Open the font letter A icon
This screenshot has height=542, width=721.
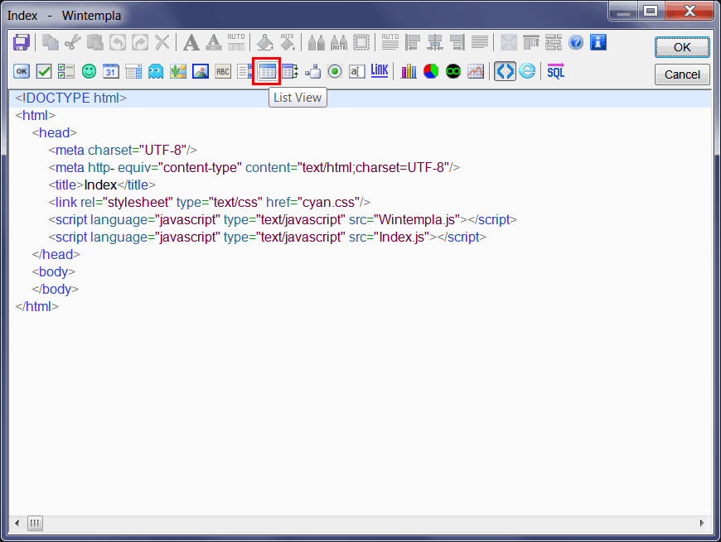(191, 43)
